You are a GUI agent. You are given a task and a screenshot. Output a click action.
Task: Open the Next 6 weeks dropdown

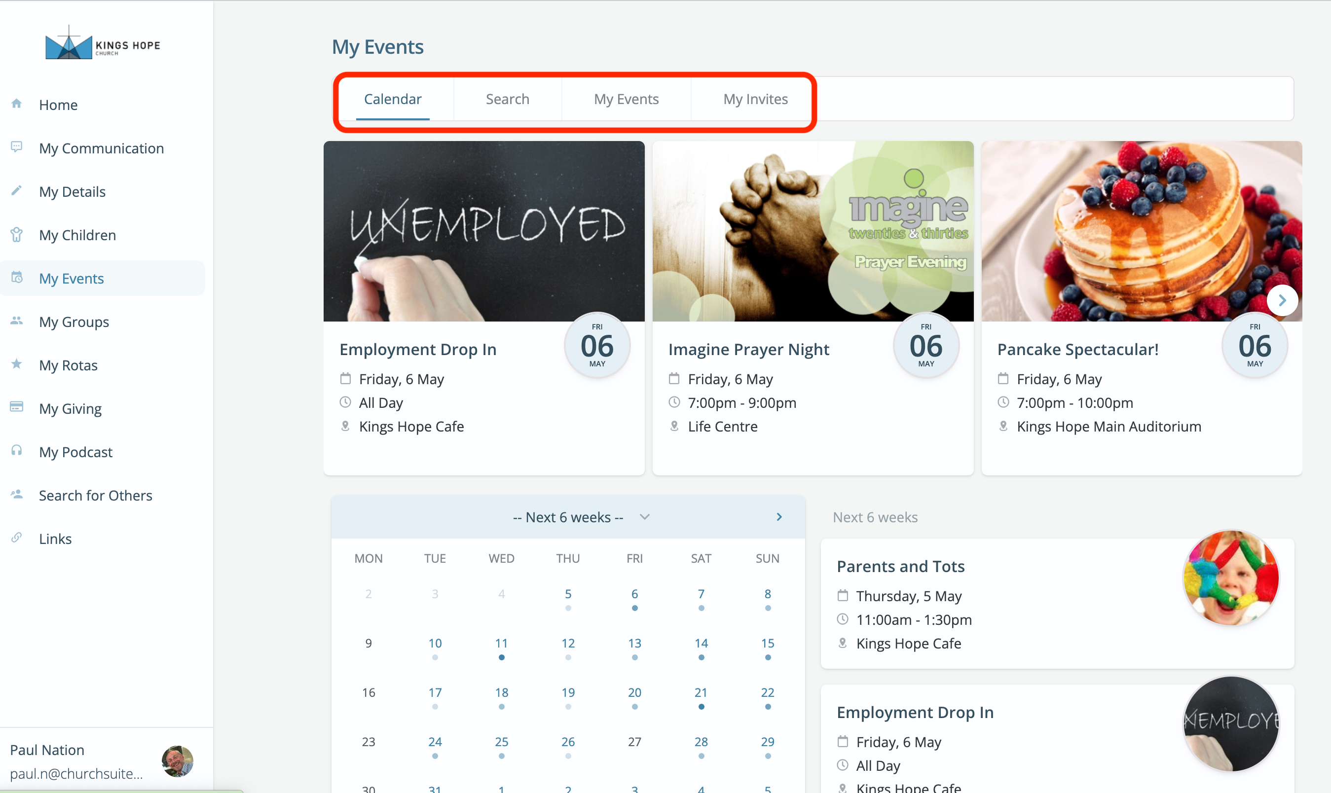point(581,517)
